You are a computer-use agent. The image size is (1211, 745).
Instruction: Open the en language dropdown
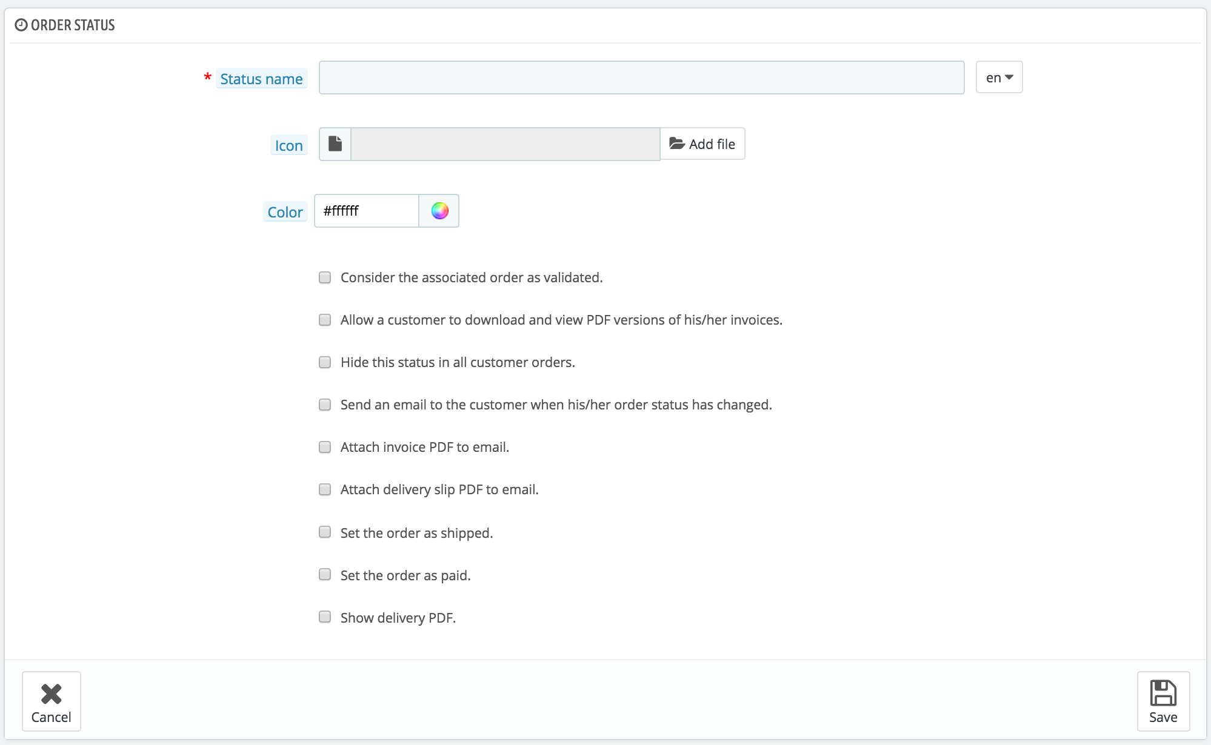pos(999,78)
